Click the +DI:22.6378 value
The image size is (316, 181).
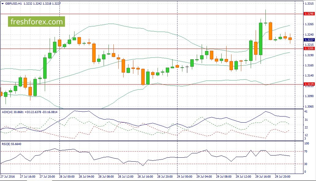pyautogui.click(x=32, y=112)
